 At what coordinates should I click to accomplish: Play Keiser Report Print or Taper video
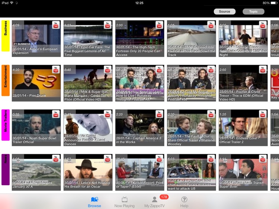139,172
